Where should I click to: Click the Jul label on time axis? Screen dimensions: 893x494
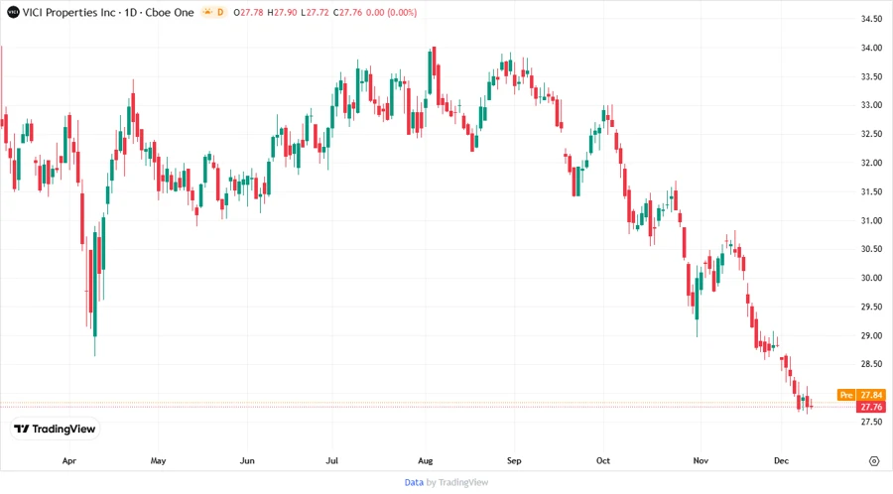[331, 460]
